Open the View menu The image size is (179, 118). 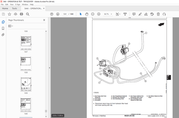coord(12,5)
